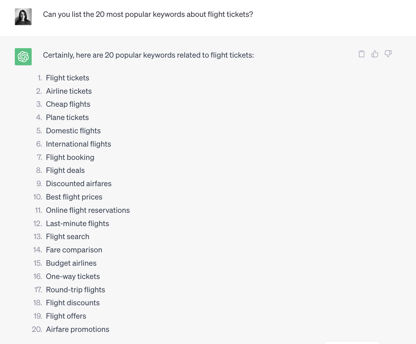Select the 'Flight tickets' list item
The height and width of the screenshot is (344, 416).
click(x=67, y=78)
